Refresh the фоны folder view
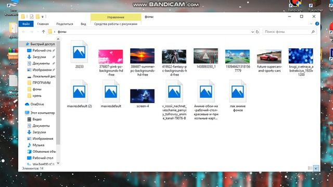Viewport: 333px width, 187px height. 257,32
